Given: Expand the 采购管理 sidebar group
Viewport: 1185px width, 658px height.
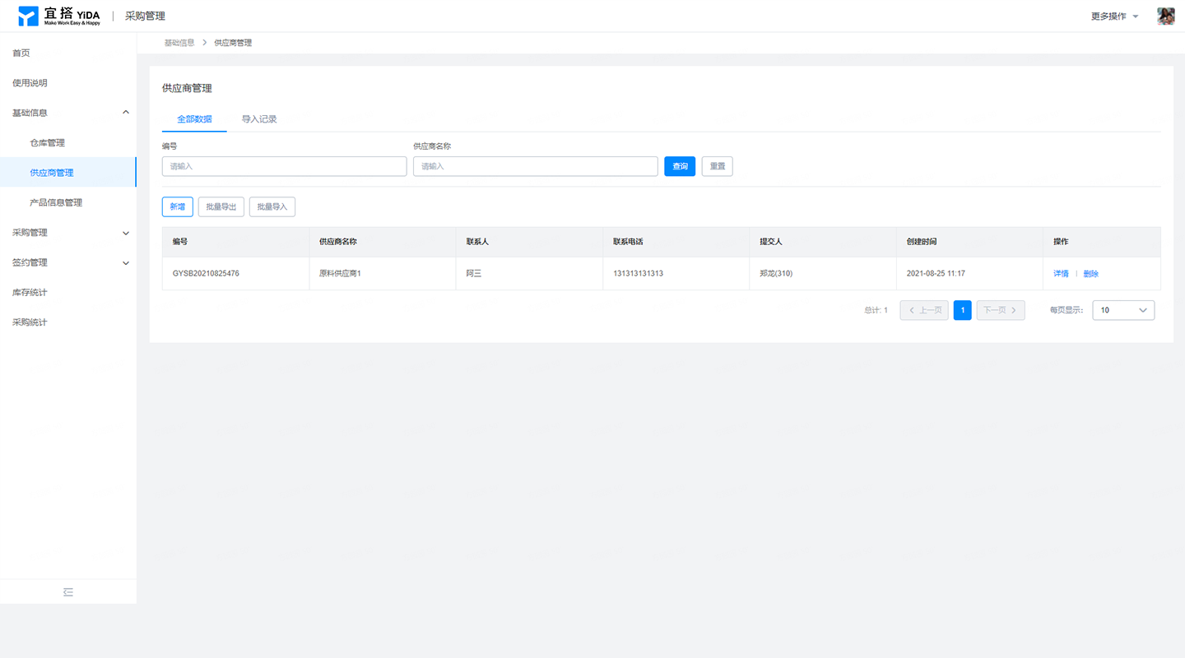Looking at the screenshot, I should coord(68,233).
